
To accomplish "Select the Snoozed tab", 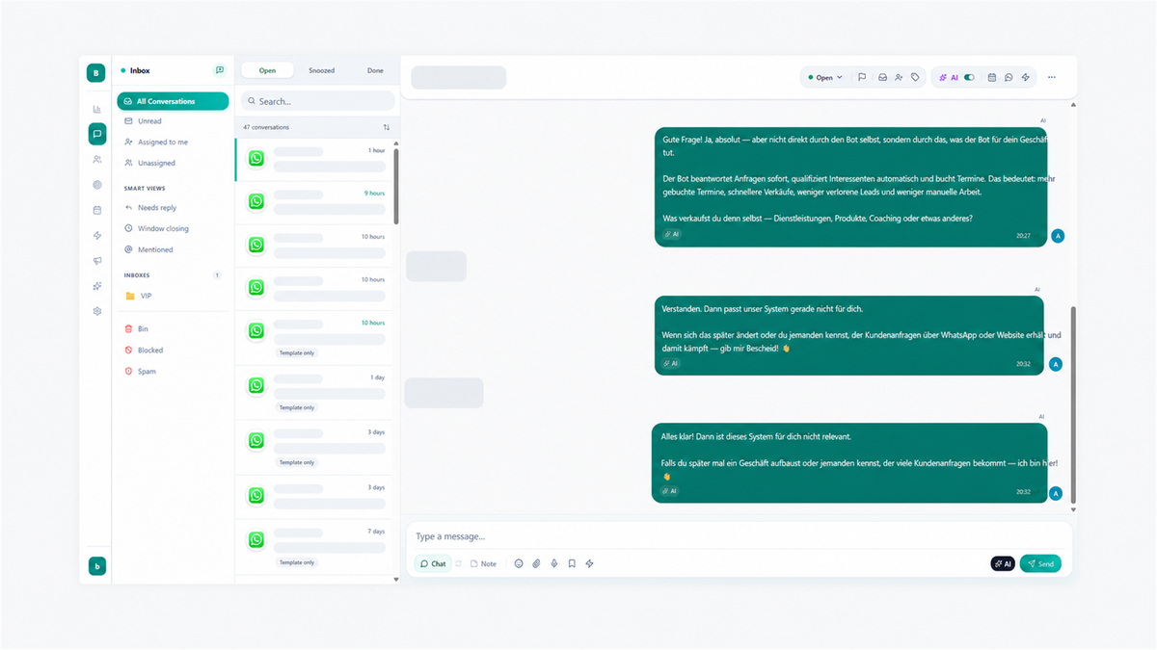I will (321, 70).
